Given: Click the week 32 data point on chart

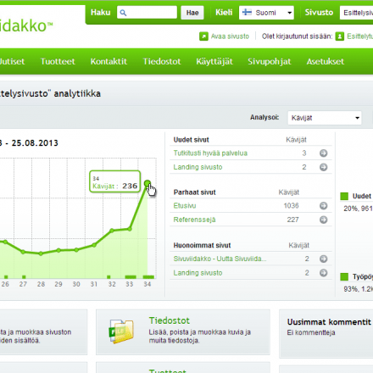Looking at the screenshot, I should click(x=112, y=231).
